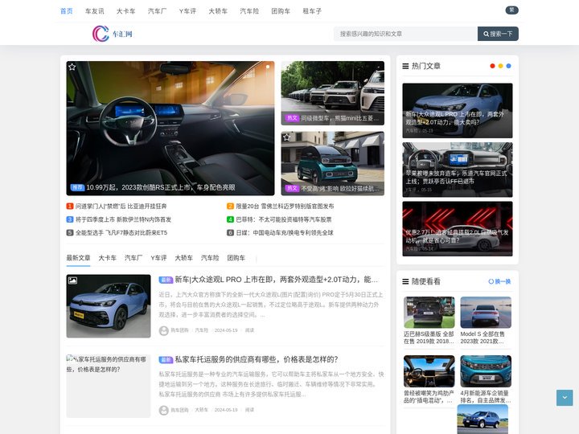This screenshot has width=579, height=434.
Task: Open hot article card 优惠2.7万 red arrows
Action: tap(458, 229)
